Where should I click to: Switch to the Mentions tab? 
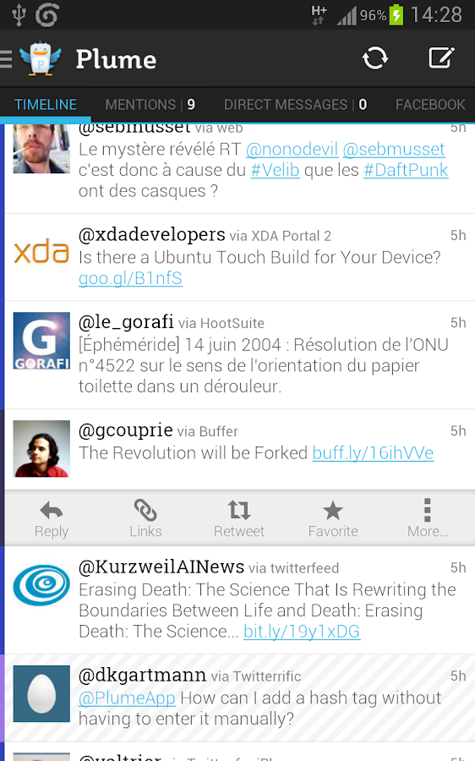point(150,104)
